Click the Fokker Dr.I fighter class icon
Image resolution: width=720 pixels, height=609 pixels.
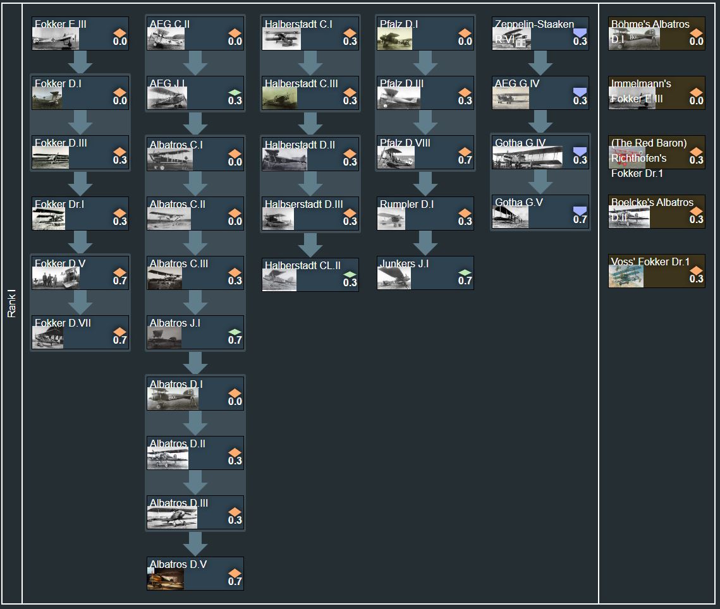[120, 213]
